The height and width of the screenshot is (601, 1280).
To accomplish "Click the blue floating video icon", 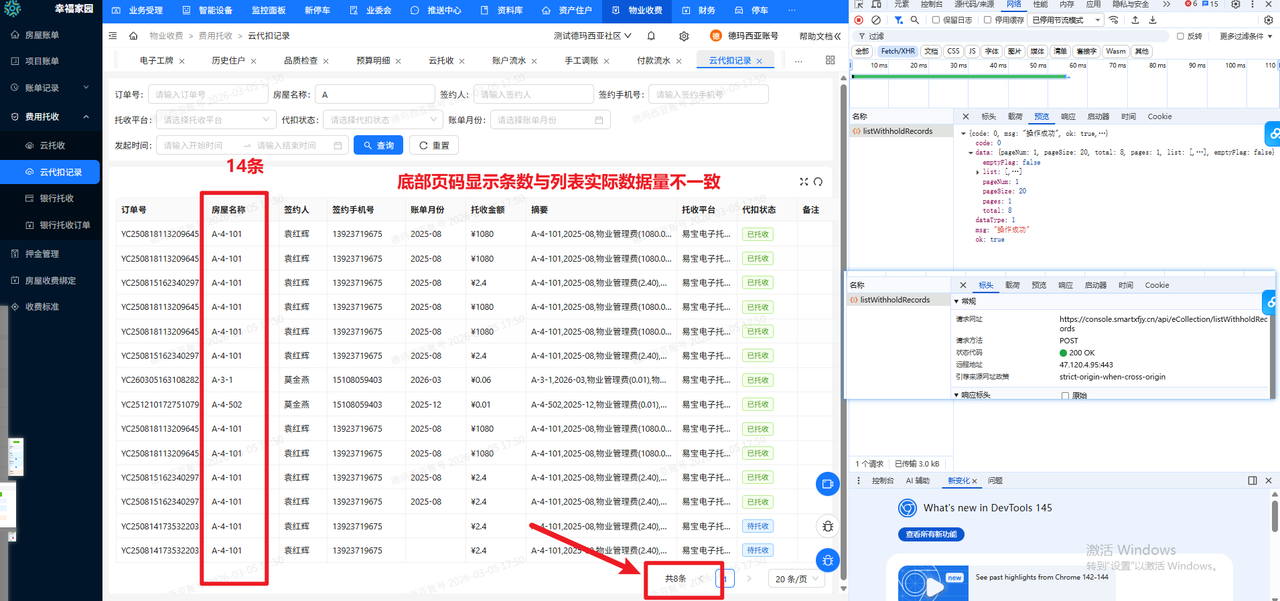I will [x=828, y=484].
